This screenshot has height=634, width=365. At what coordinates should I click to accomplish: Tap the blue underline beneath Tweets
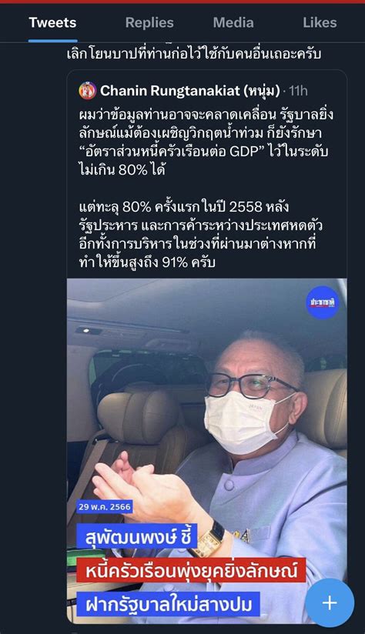pos(52,41)
